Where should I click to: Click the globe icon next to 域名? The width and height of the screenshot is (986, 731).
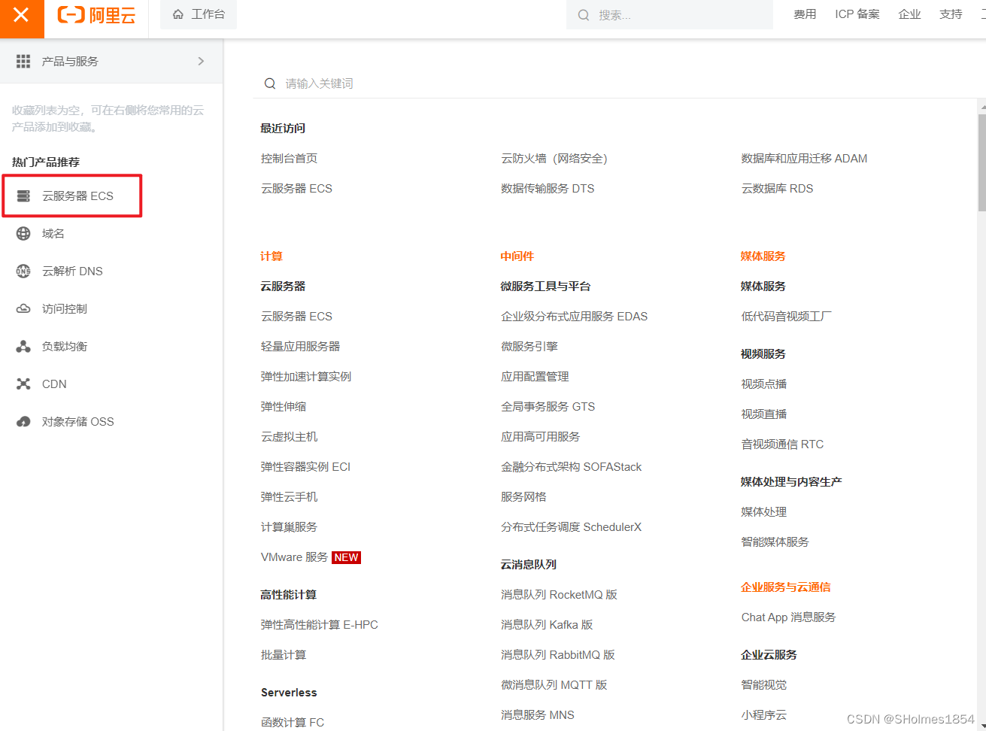click(23, 233)
